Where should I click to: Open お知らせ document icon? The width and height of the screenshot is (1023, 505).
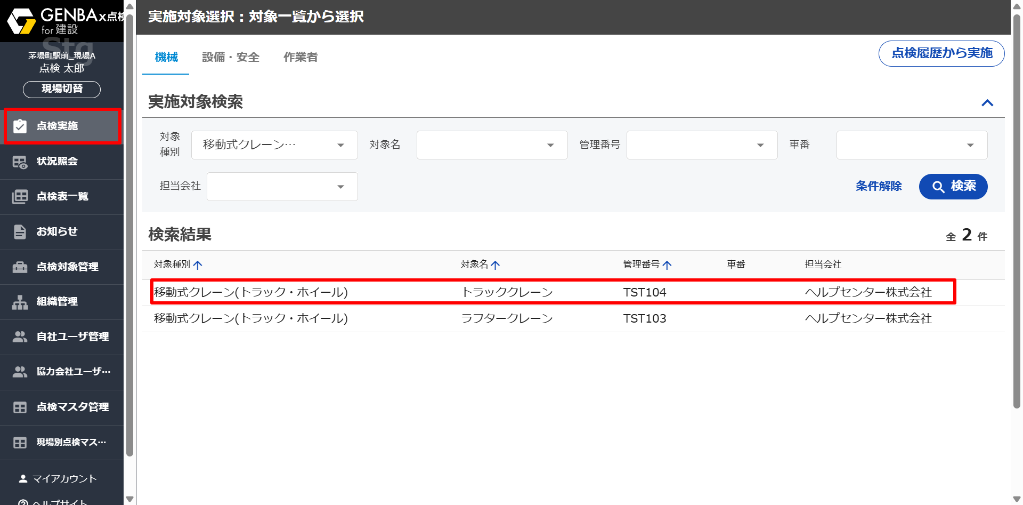[20, 232]
